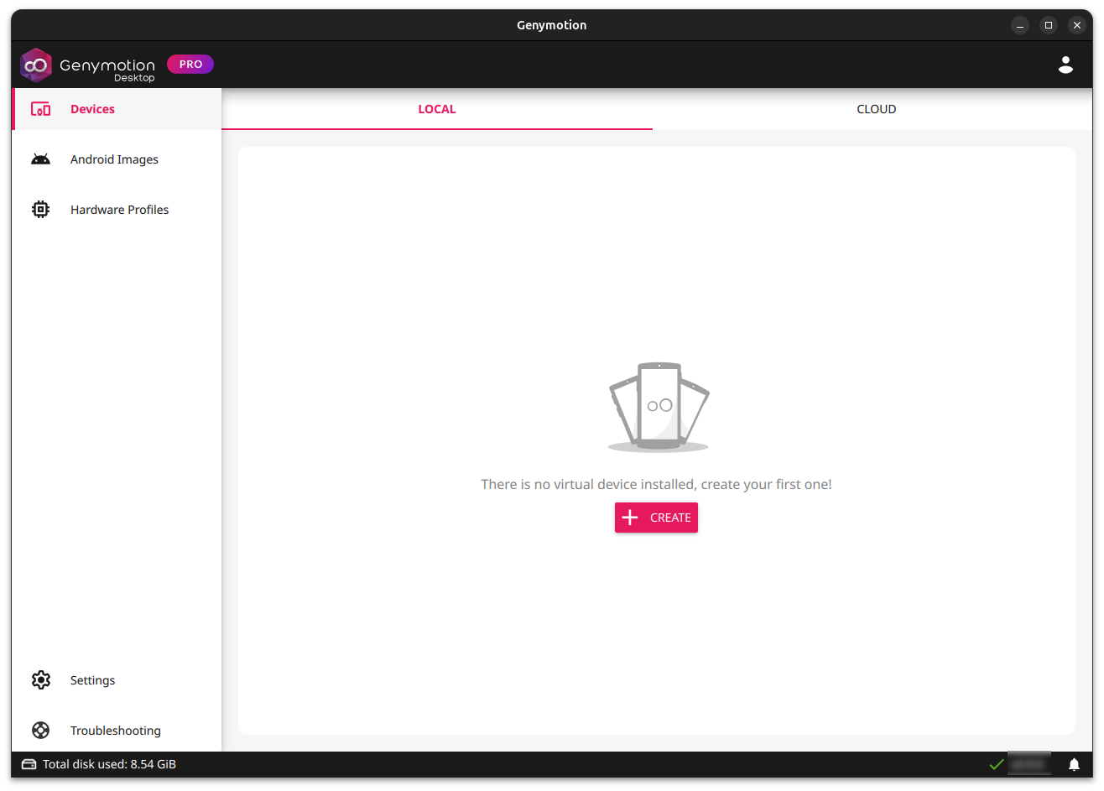1104x791 pixels.
Task: Open Android Images via robot icon
Action: 40,159
